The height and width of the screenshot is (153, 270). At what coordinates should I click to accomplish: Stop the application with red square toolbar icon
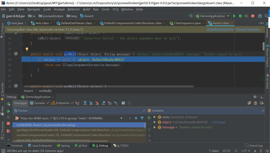[253, 16]
